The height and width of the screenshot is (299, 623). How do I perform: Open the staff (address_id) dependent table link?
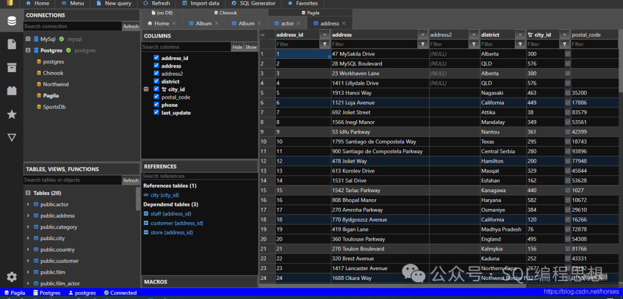[x=170, y=214]
